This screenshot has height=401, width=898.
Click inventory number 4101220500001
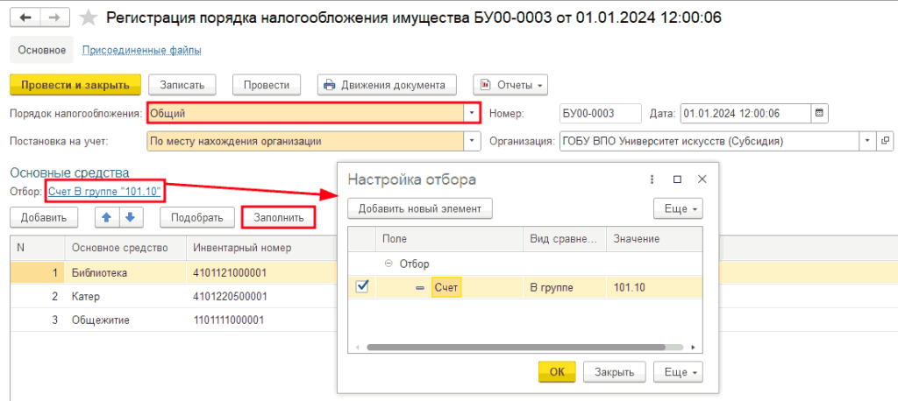(231, 296)
